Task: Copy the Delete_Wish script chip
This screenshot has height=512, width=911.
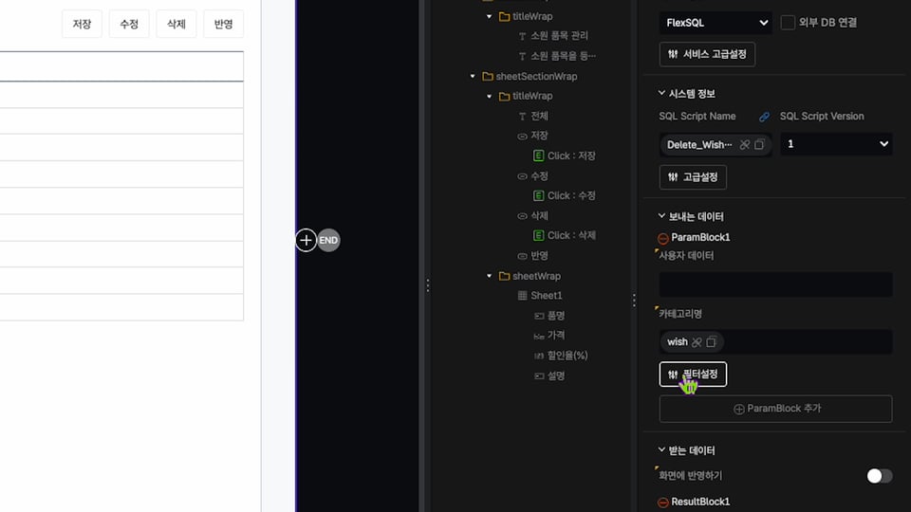Action: point(759,144)
